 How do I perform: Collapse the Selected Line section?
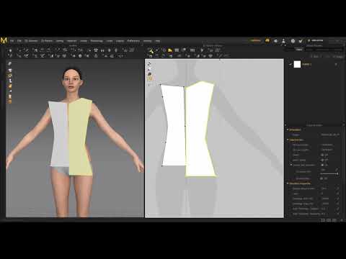click(x=288, y=140)
